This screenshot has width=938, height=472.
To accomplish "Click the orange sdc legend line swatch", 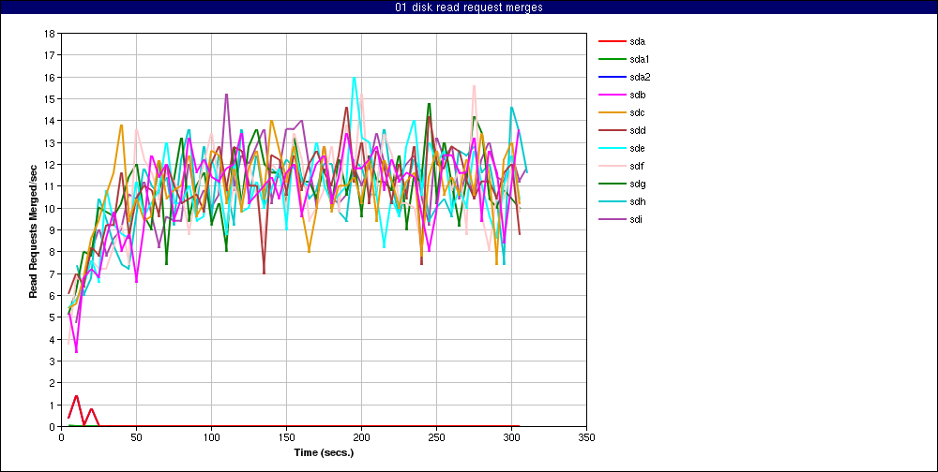I will tap(612, 113).
